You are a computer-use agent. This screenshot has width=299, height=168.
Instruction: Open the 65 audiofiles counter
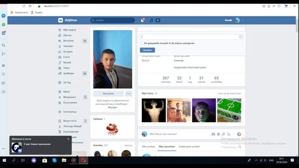point(216,79)
